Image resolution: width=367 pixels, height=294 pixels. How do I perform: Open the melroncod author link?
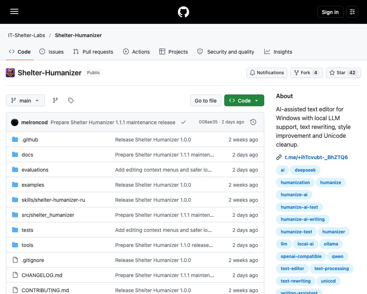[x=34, y=122]
